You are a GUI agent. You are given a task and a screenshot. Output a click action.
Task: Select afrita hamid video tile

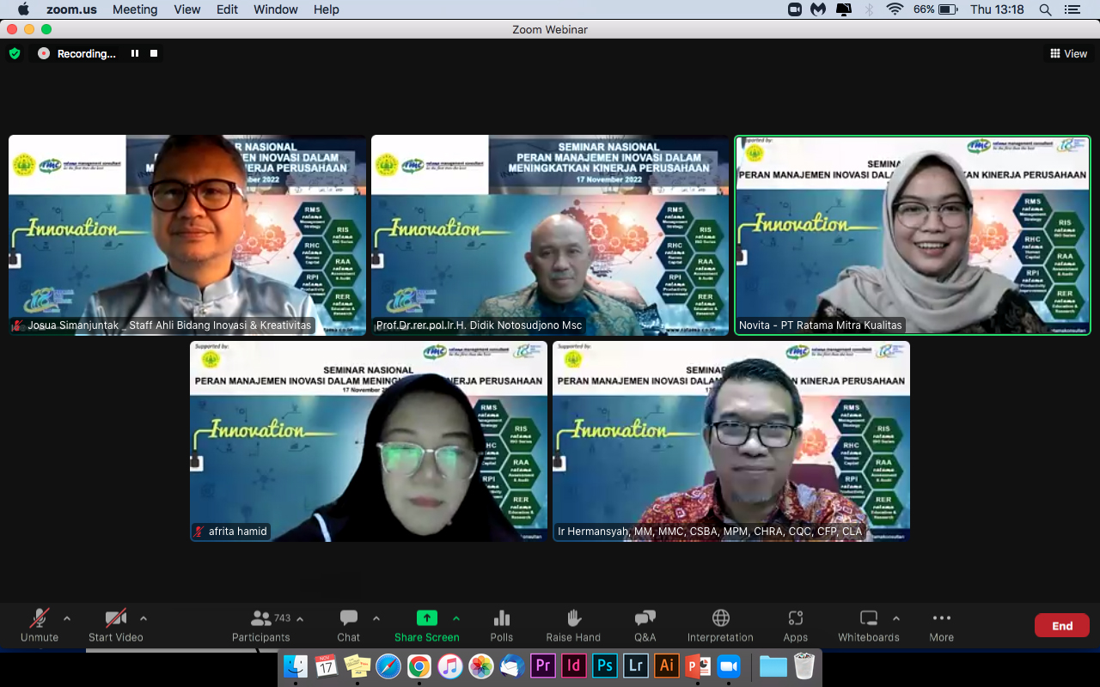point(369,441)
